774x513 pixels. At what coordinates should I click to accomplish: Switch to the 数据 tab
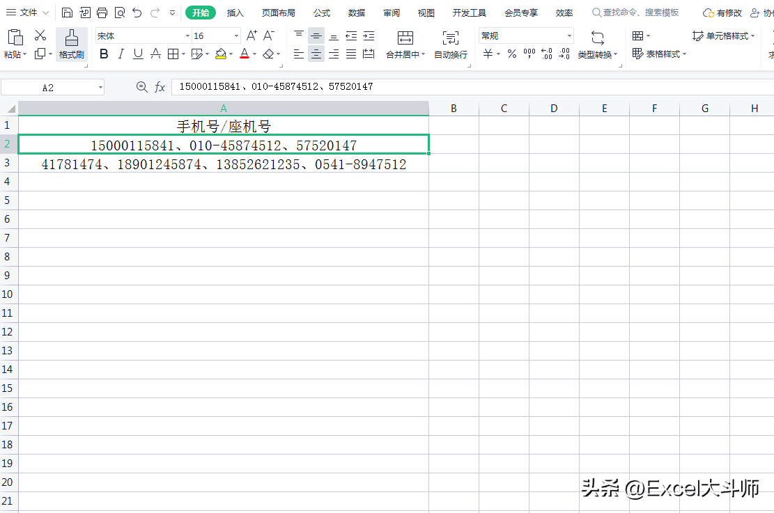point(357,13)
